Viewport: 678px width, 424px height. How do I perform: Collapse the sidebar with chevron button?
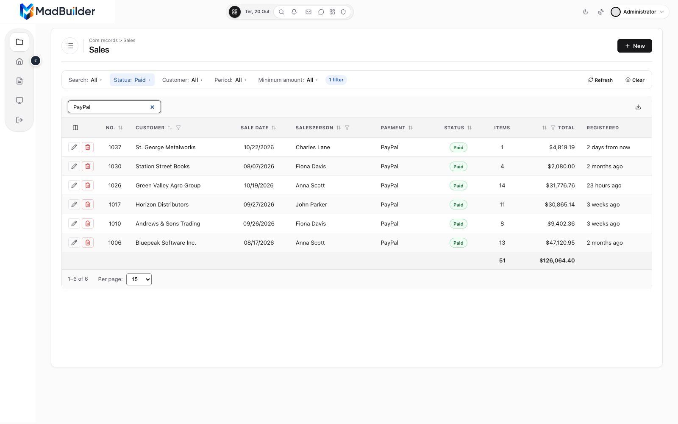(36, 61)
